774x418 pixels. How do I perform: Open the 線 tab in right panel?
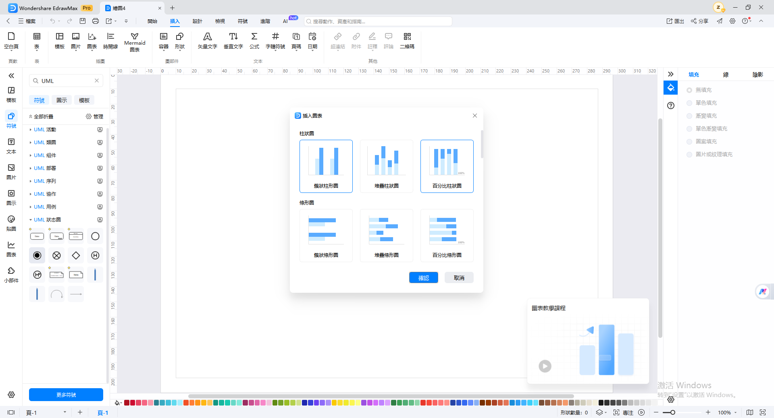726,75
